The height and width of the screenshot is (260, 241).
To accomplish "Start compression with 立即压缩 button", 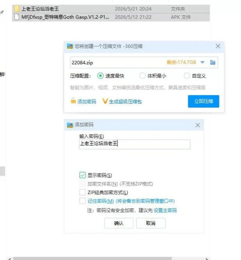I will [204, 101].
